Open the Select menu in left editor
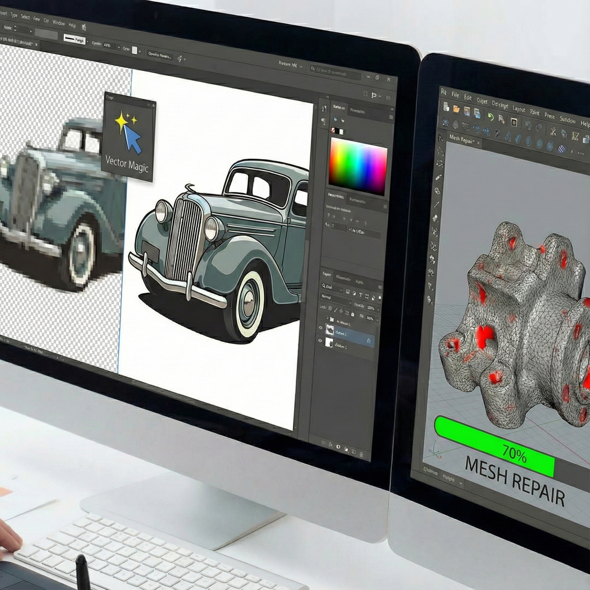This screenshot has height=590, width=590. 25,17
